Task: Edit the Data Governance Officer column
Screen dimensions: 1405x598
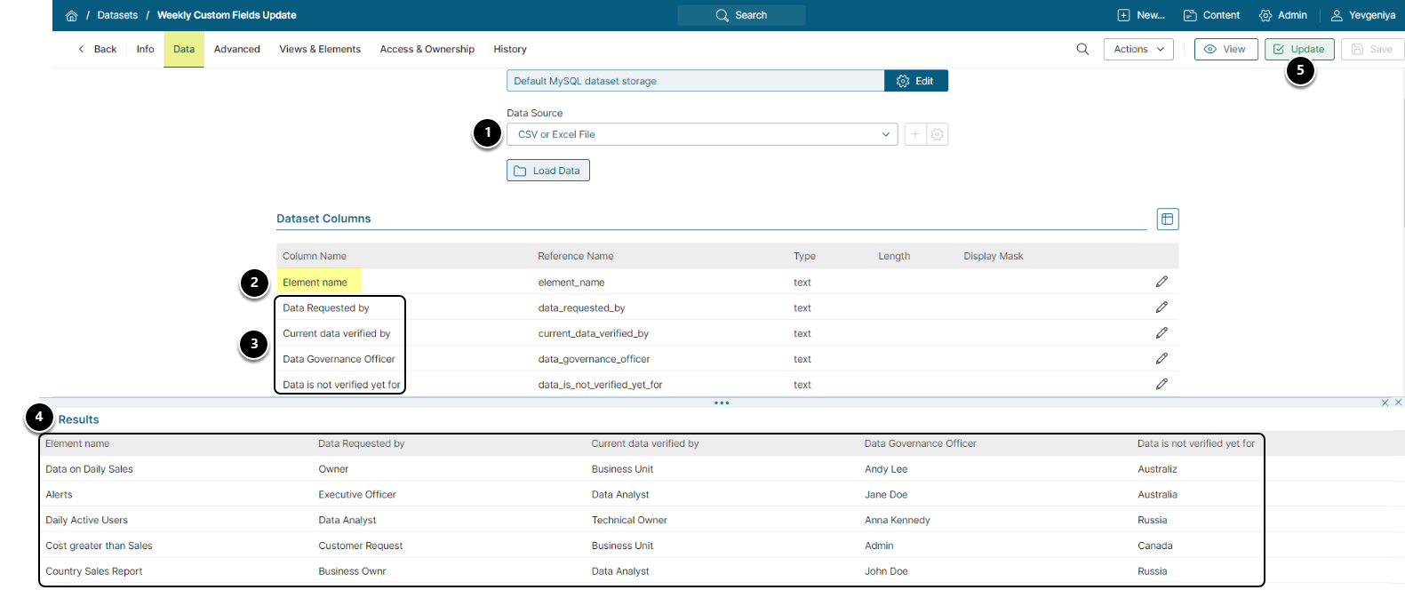Action: [1162, 359]
